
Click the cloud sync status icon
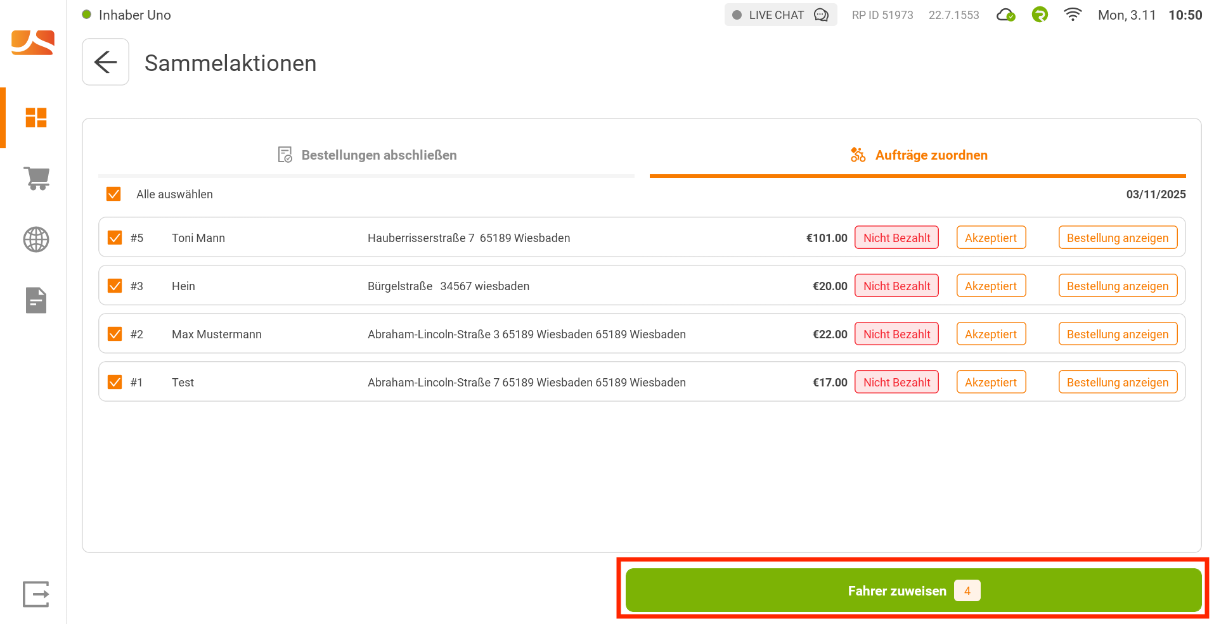(1005, 15)
